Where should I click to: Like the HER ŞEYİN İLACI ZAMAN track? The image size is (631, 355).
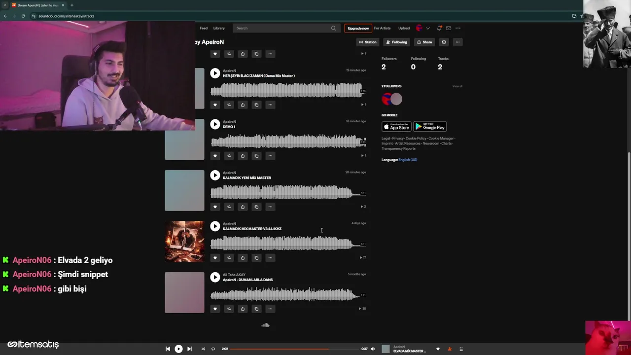pyautogui.click(x=215, y=105)
